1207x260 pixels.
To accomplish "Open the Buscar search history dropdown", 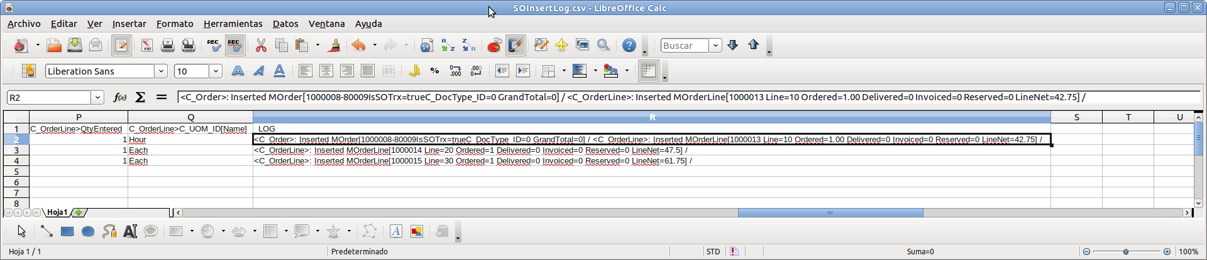I will click(x=715, y=45).
